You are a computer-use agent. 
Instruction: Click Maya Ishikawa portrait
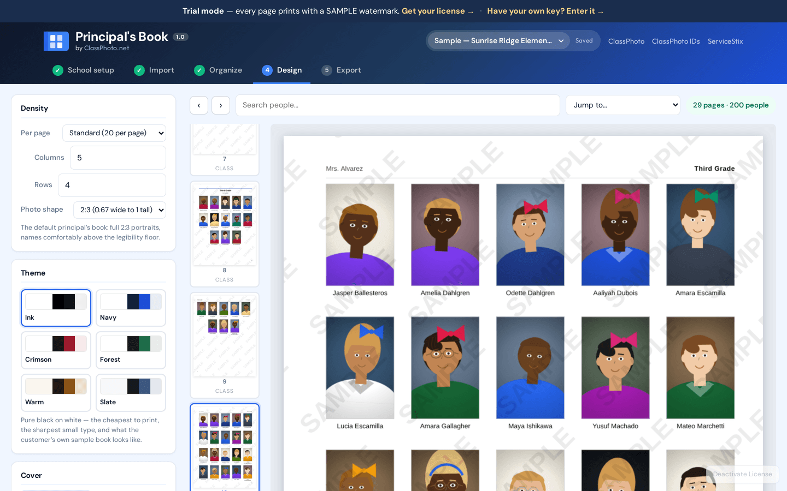[x=530, y=368]
